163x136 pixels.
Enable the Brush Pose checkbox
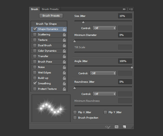point(35,61)
